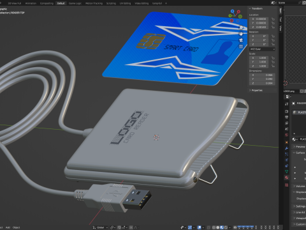Open the material browse sphere dropdown
Screen dimensions: 306x230
tap(295, 139)
